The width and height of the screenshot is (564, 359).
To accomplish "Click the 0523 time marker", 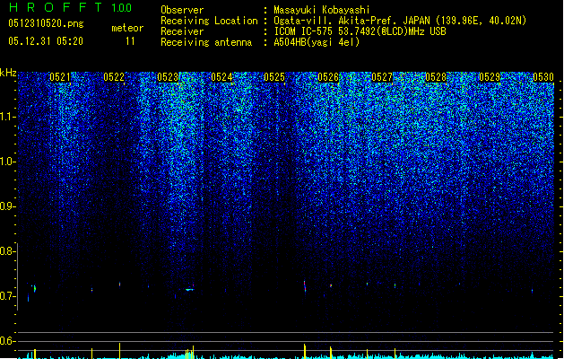I will [x=168, y=77].
